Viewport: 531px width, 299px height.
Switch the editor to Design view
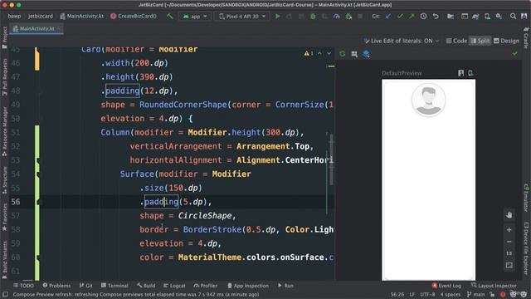(506, 41)
